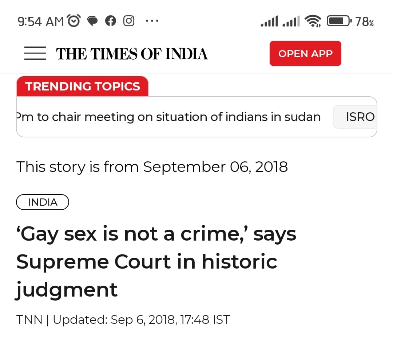The image size is (393, 350).
Task: Tap the chat bubble notification icon
Action: [93, 21]
